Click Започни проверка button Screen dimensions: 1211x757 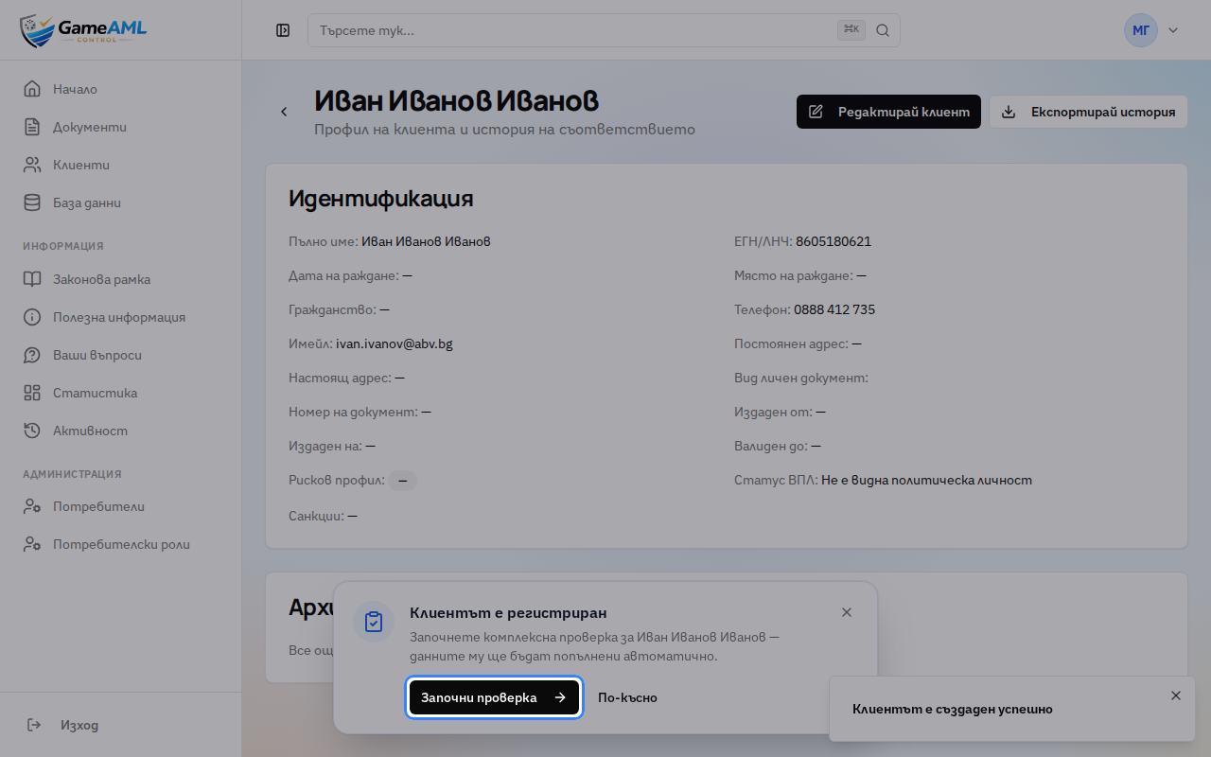tap(494, 697)
